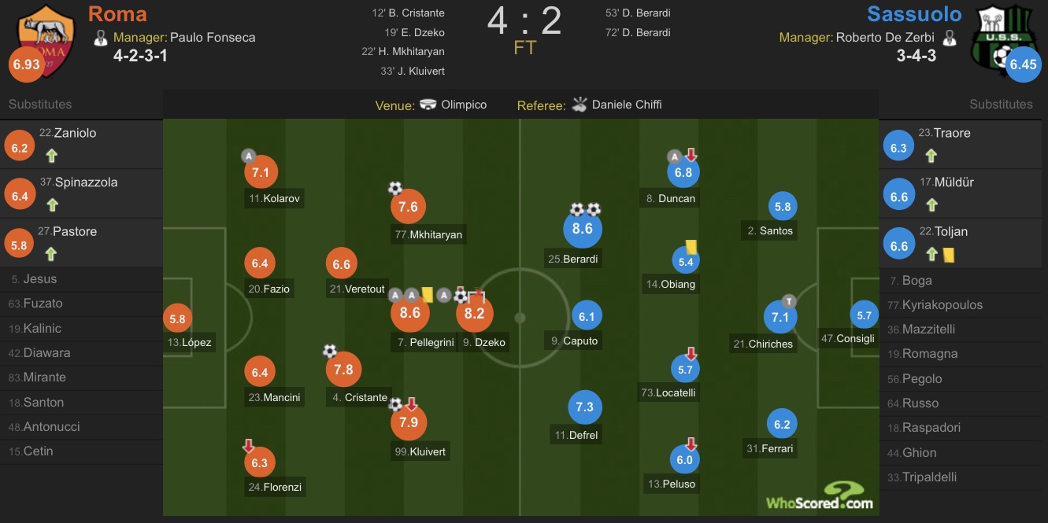Select Dzeko's 8.2 rating circle
Screen dimensions: 1048x523
coord(474,312)
